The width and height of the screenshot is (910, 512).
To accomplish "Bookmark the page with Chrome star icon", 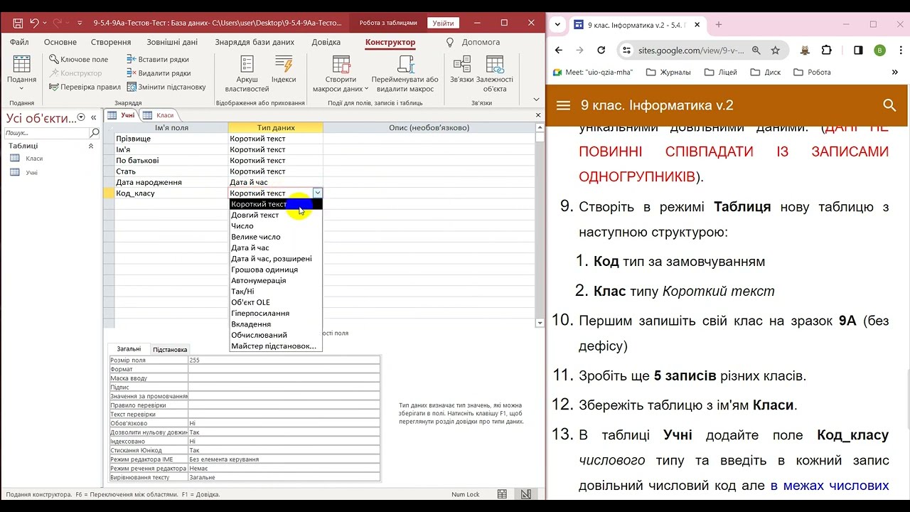I will click(775, 50).
